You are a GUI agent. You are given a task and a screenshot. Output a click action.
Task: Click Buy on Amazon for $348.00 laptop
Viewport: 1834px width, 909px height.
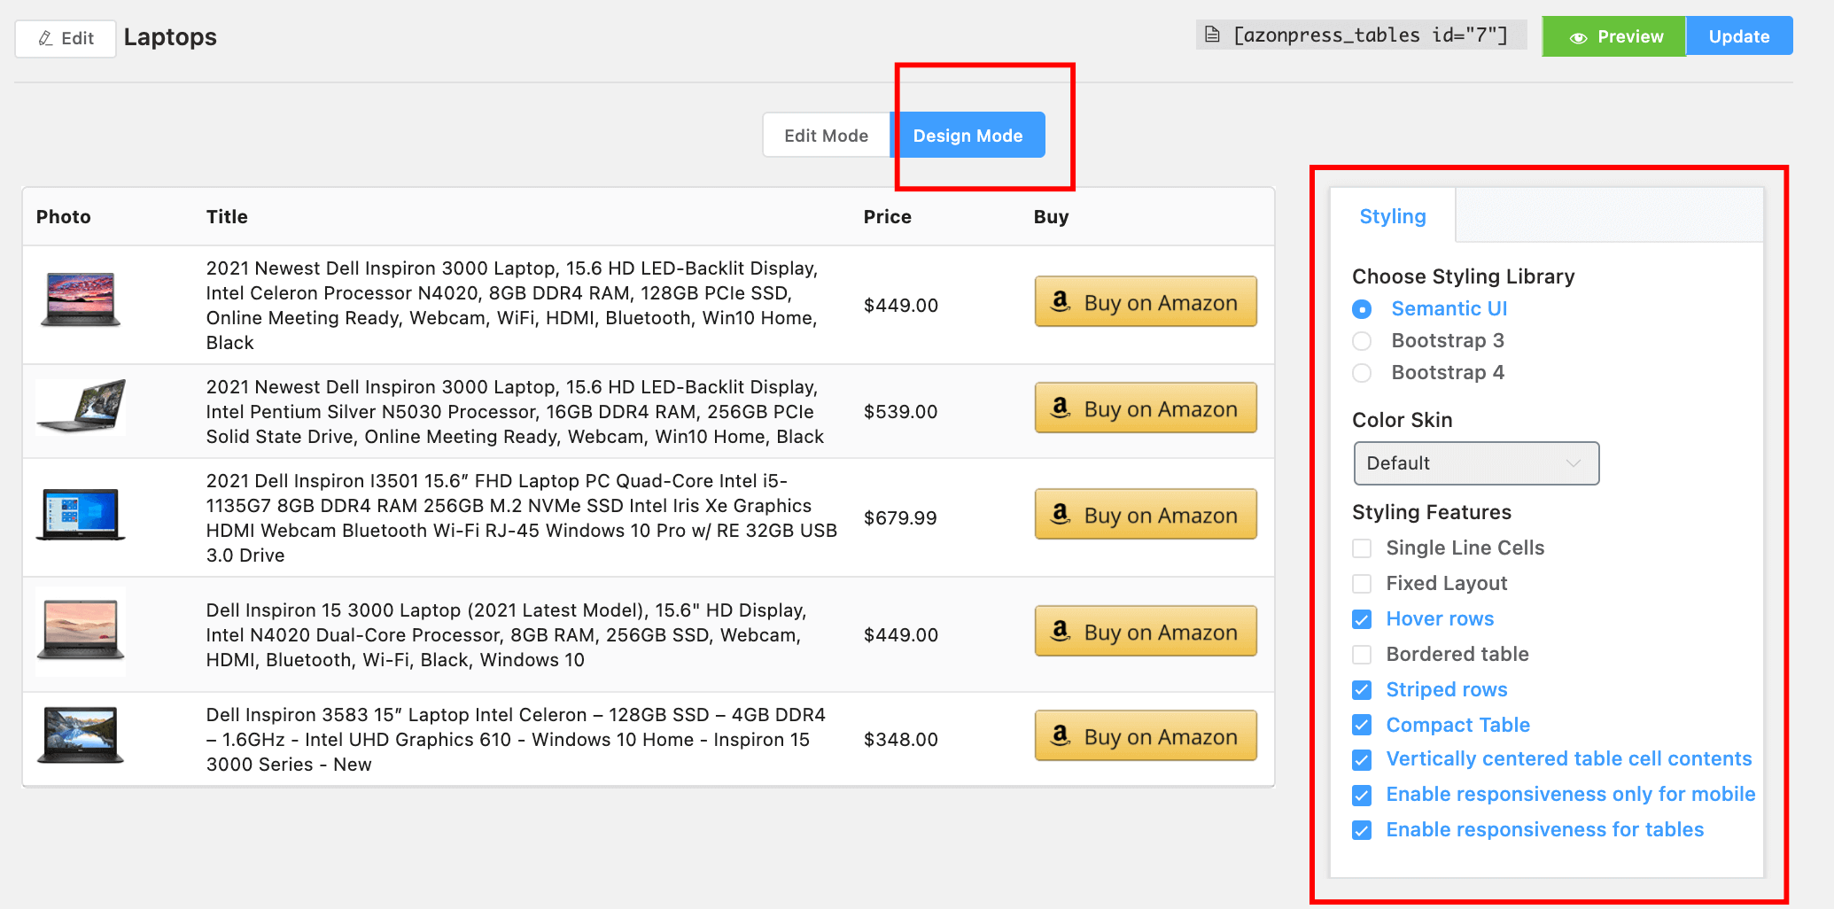[1146, 736]
